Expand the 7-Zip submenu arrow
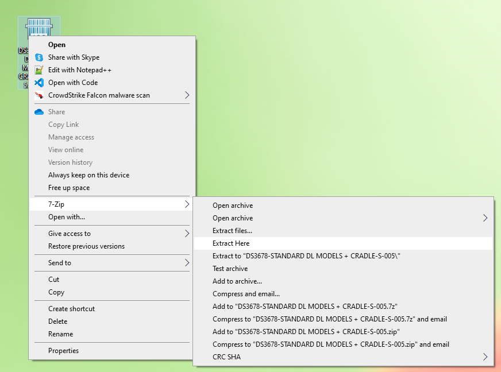 [x=187, y=204]
